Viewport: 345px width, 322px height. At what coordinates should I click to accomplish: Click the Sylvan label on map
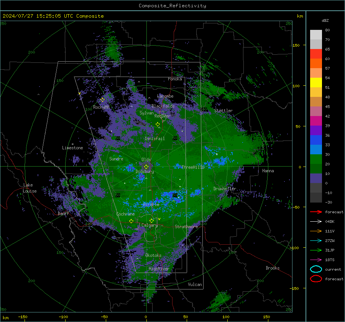[x=146, y=113]
